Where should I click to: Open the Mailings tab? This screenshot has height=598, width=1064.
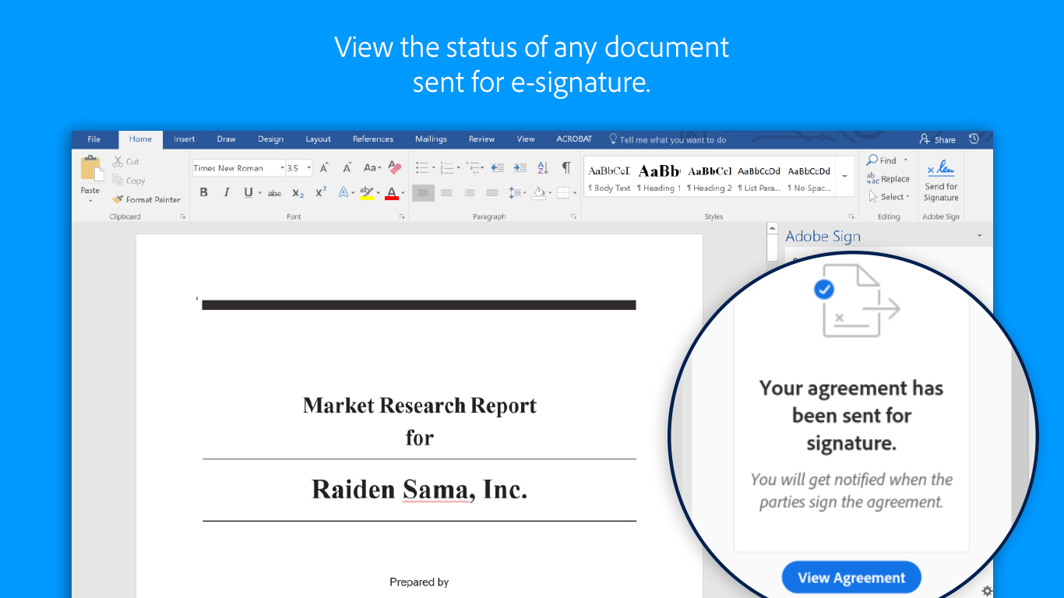tap(431, 139)
